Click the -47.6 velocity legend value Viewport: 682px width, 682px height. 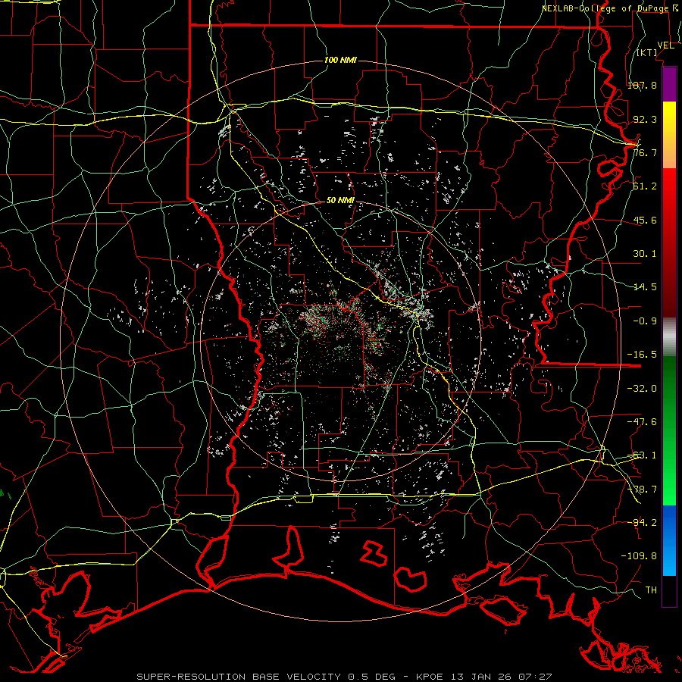(x=642, y=422)
